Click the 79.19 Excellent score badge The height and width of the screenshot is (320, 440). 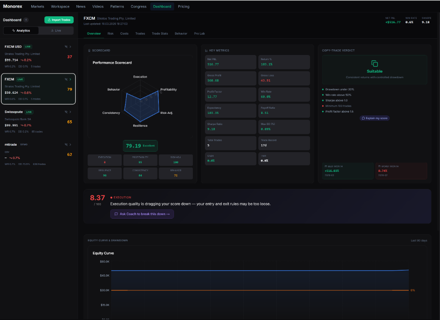[140, 146]
